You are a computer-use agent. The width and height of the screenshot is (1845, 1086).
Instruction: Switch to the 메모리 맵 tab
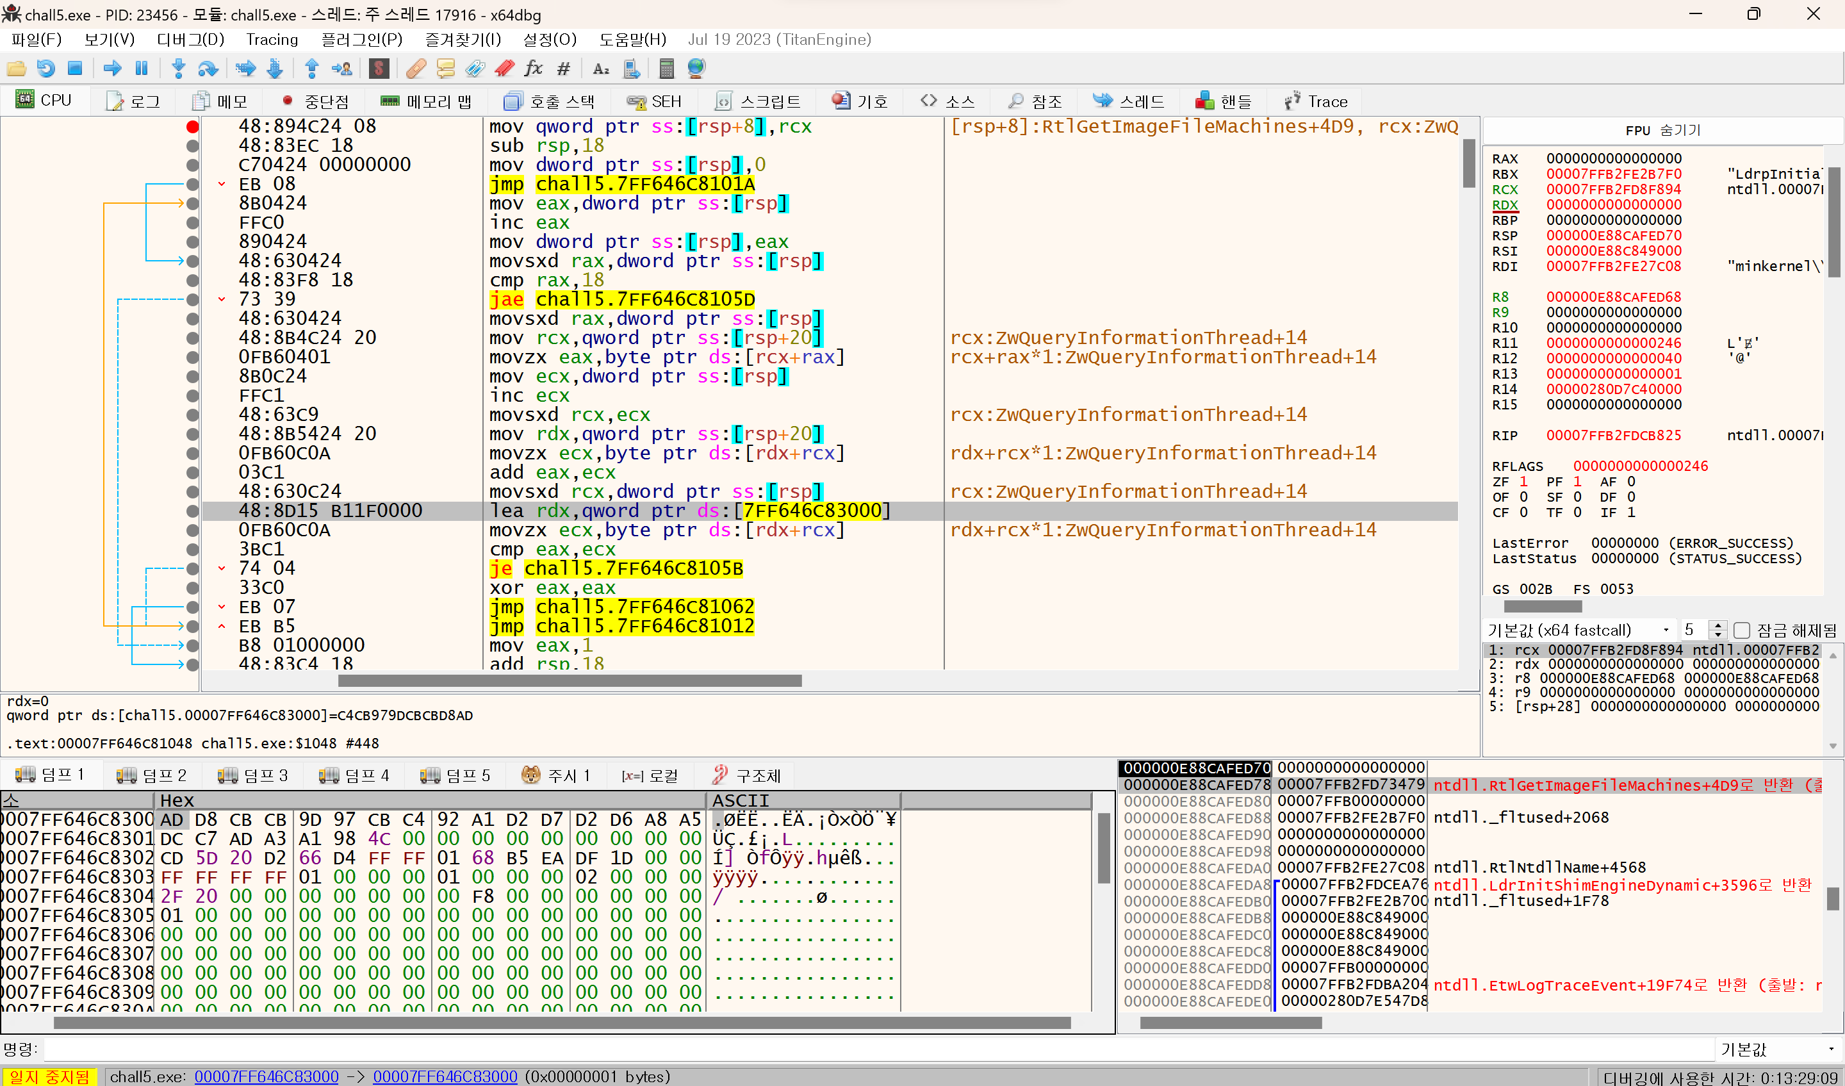tap(426, 101)
